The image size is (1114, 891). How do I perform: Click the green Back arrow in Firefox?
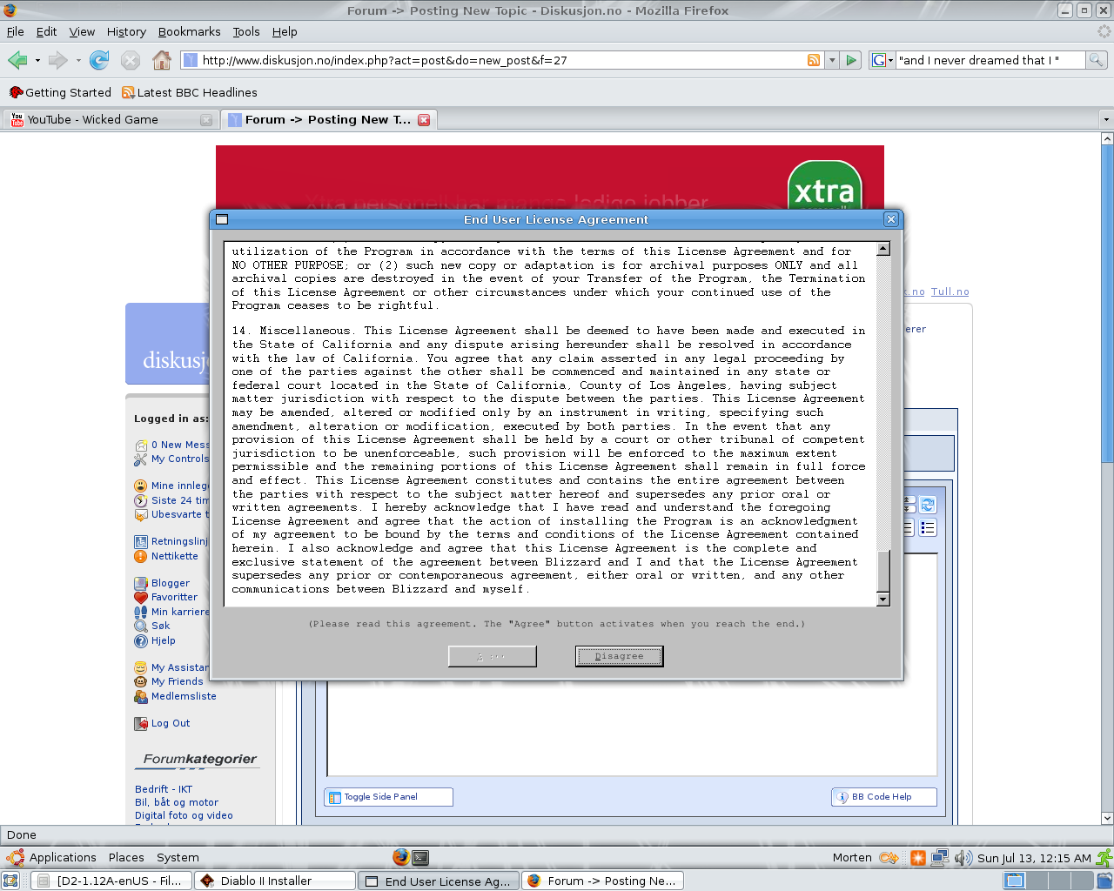tap(17, 60)
